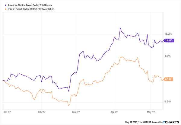
Task: Select the Feb '22 x-axis marker
Action: (42, 112)
